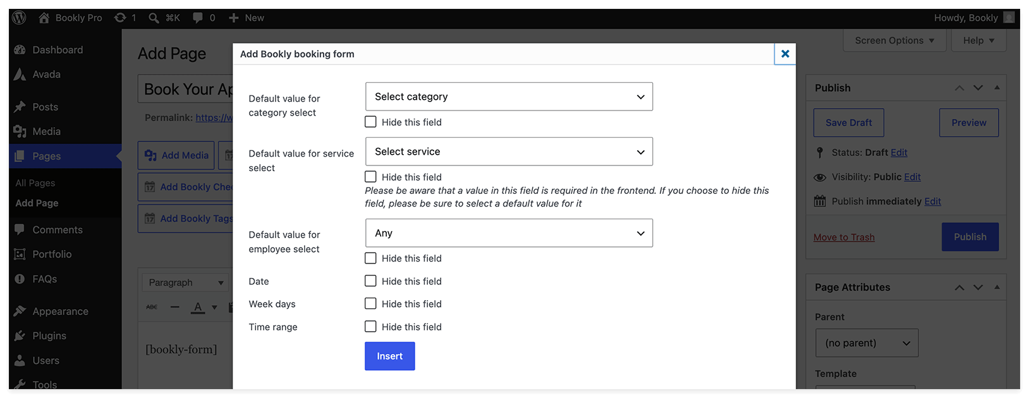Open Portfolio menu item

tap(65, 254)
